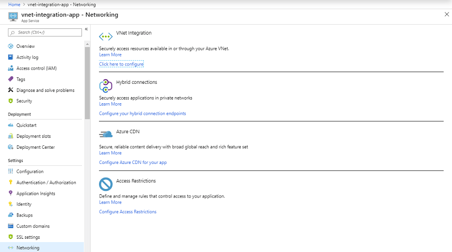This screenshot has height=252, width=452.
Task: Click the Configuration sliders icon
Action: [x=11, y=171]
